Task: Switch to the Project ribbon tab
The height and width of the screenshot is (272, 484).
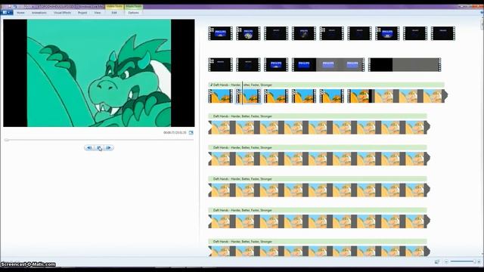Action: 82,13
